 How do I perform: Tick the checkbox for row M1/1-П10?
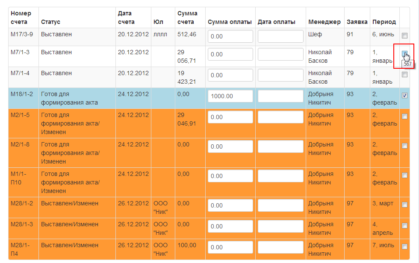404,175
